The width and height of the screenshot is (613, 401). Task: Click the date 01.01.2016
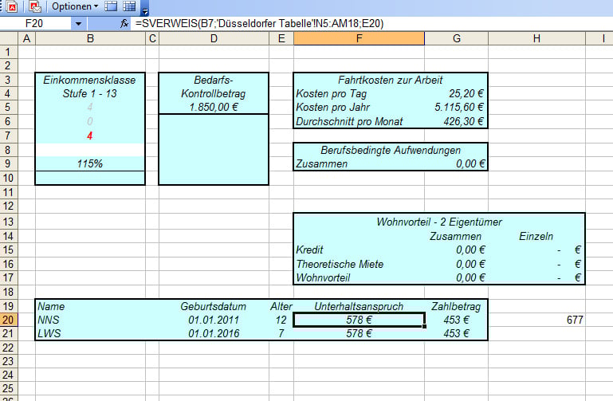click(x=214, y=333)
